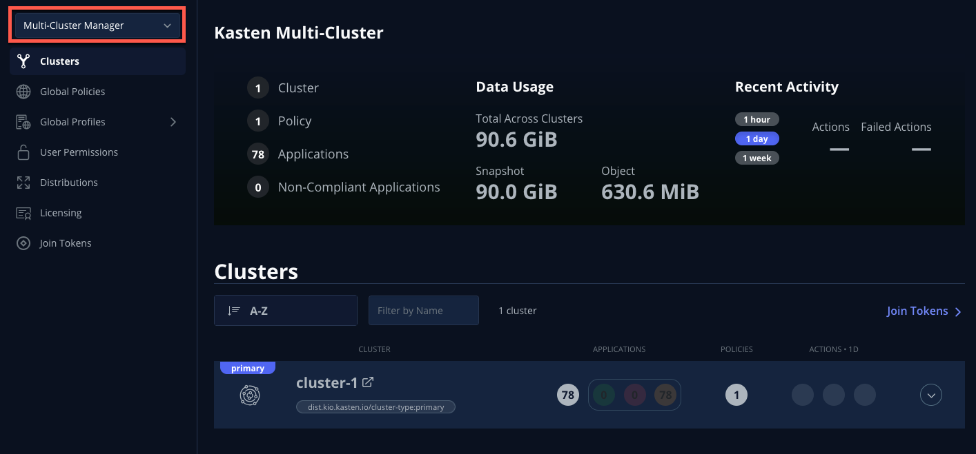Screen dimensions: 976x454
Task: Click the Global Policies globe icon
Action: pyautogui.click(x=23, y=92)
